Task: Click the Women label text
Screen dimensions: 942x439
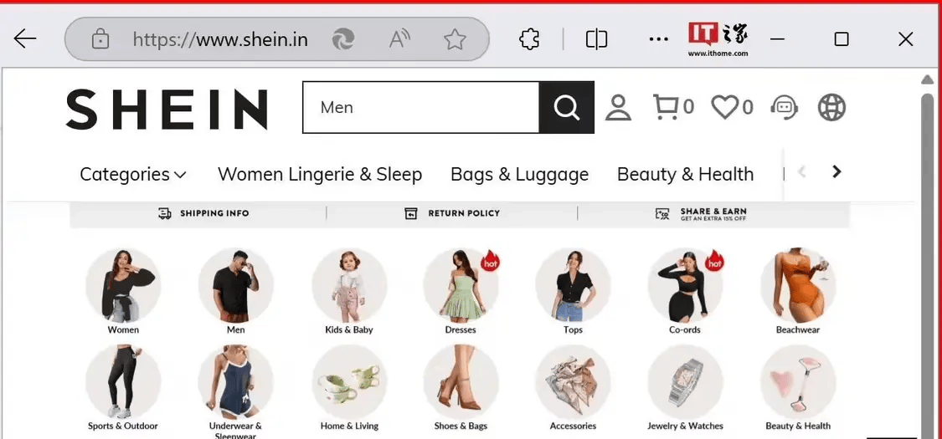Action: click(x=123, y=329)
